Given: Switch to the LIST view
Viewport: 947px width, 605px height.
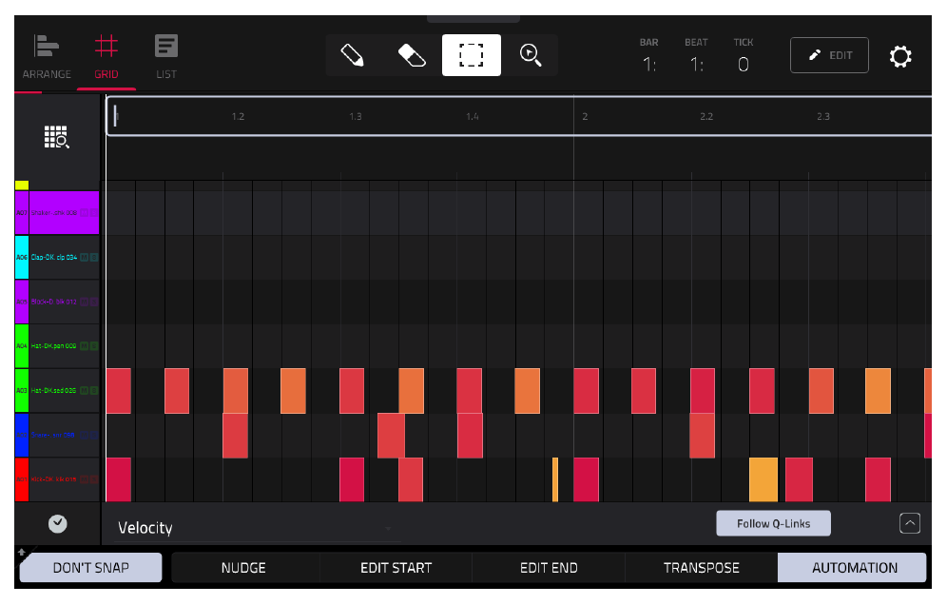Looking at the screenshot, I should (166, 58).
